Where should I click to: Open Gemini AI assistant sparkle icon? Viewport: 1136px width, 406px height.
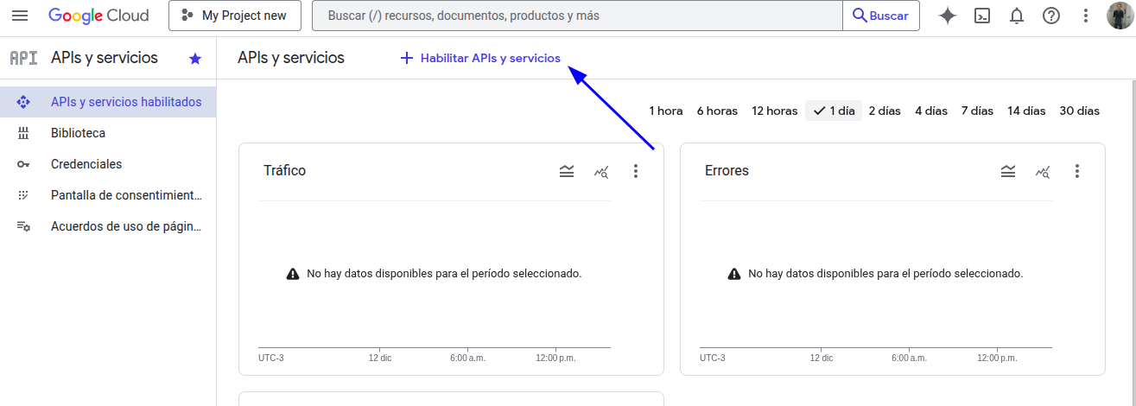point(948,16)
